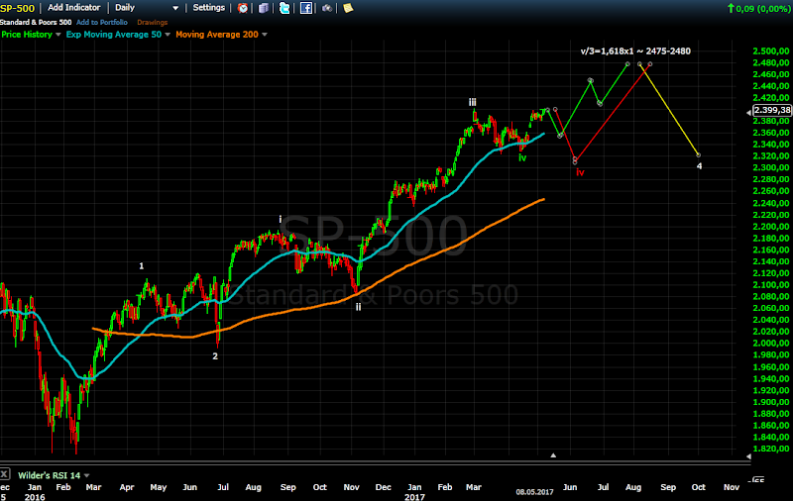This screenshot has height=501, width=793.
Task: Expand Moving Average 200 options arrow
Action: (x=265, y=35)
